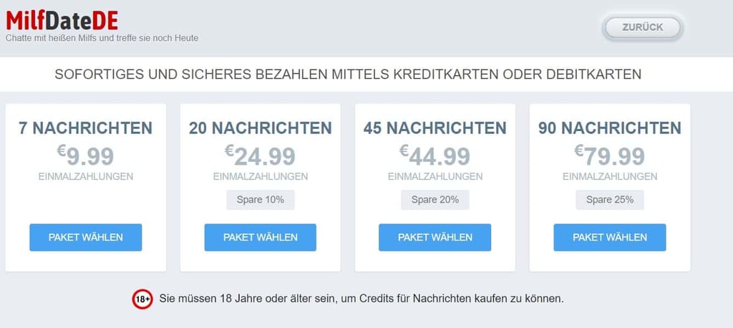Click the Spare 25% badge
Screen dimensions: 733x328
point(610,200)
